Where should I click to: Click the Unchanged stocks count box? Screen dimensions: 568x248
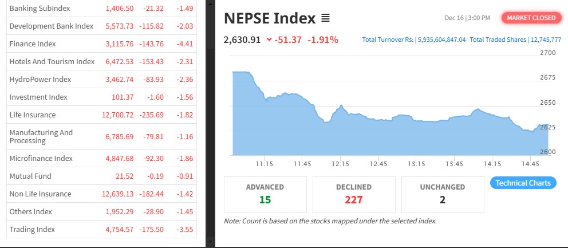pyautogui.click(x=443, y=194)
